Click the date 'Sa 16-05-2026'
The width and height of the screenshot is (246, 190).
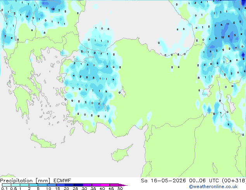click(x=163, y=181)
